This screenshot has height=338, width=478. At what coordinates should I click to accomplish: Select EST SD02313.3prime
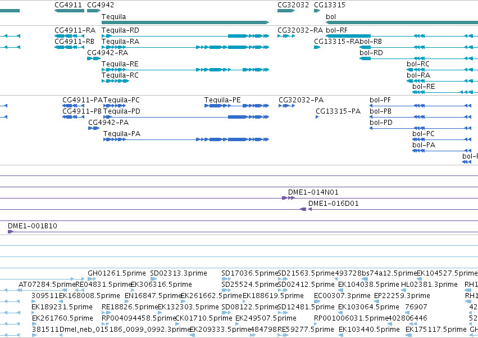(x=179, y=273)
